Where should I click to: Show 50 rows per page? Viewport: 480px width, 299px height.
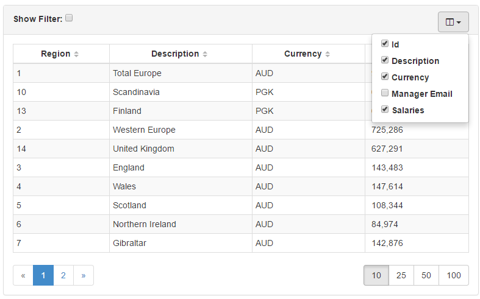point(426,275)
